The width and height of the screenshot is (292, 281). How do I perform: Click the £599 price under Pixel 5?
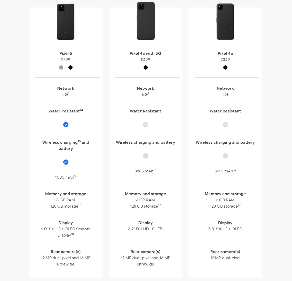tap(66, 60)
